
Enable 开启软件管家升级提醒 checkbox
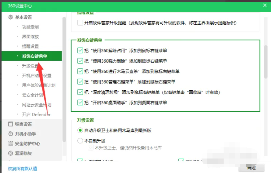coord(80,23)
